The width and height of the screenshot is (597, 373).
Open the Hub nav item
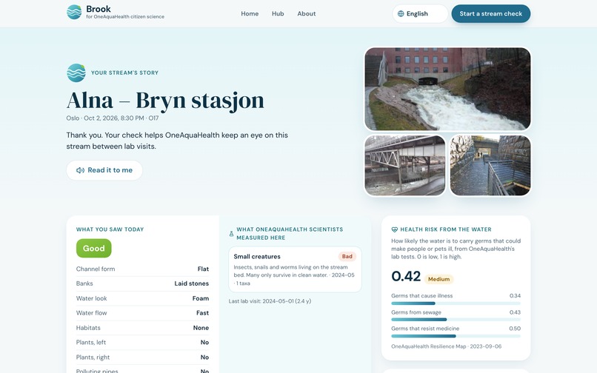click(x=278, y=14)
